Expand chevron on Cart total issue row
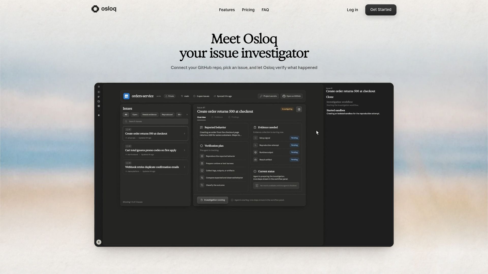 185,150
